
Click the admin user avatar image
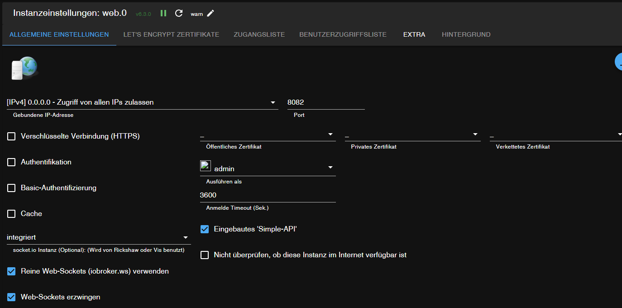[x=206, y=166]
